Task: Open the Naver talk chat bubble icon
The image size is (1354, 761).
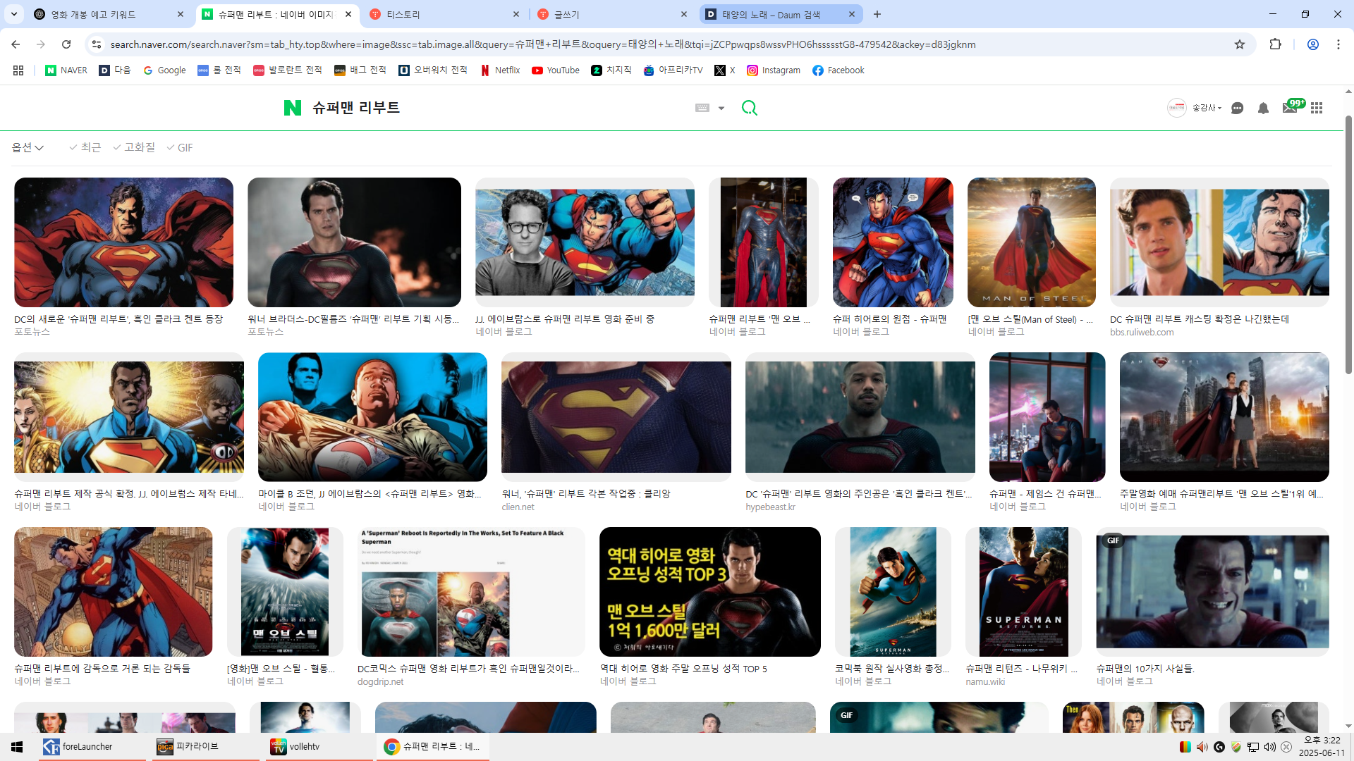Action: coord(1237,108)
